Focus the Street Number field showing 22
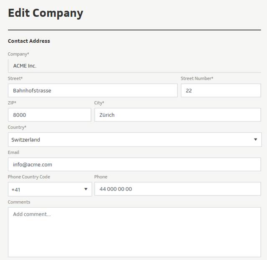Viewport: 267px width, 260px height. (221, 90)
